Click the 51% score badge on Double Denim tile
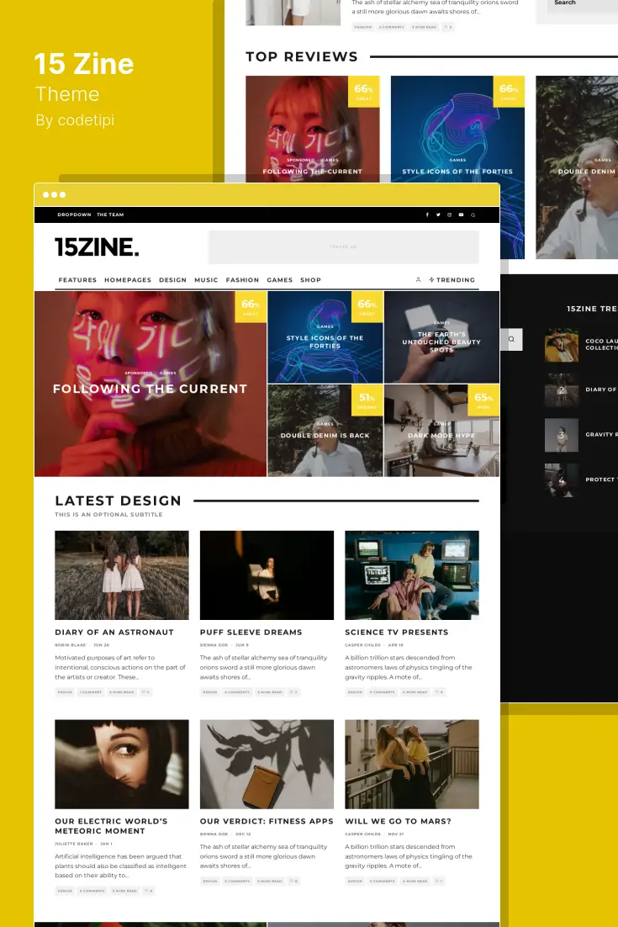618x927 pixels. point(367,400)
